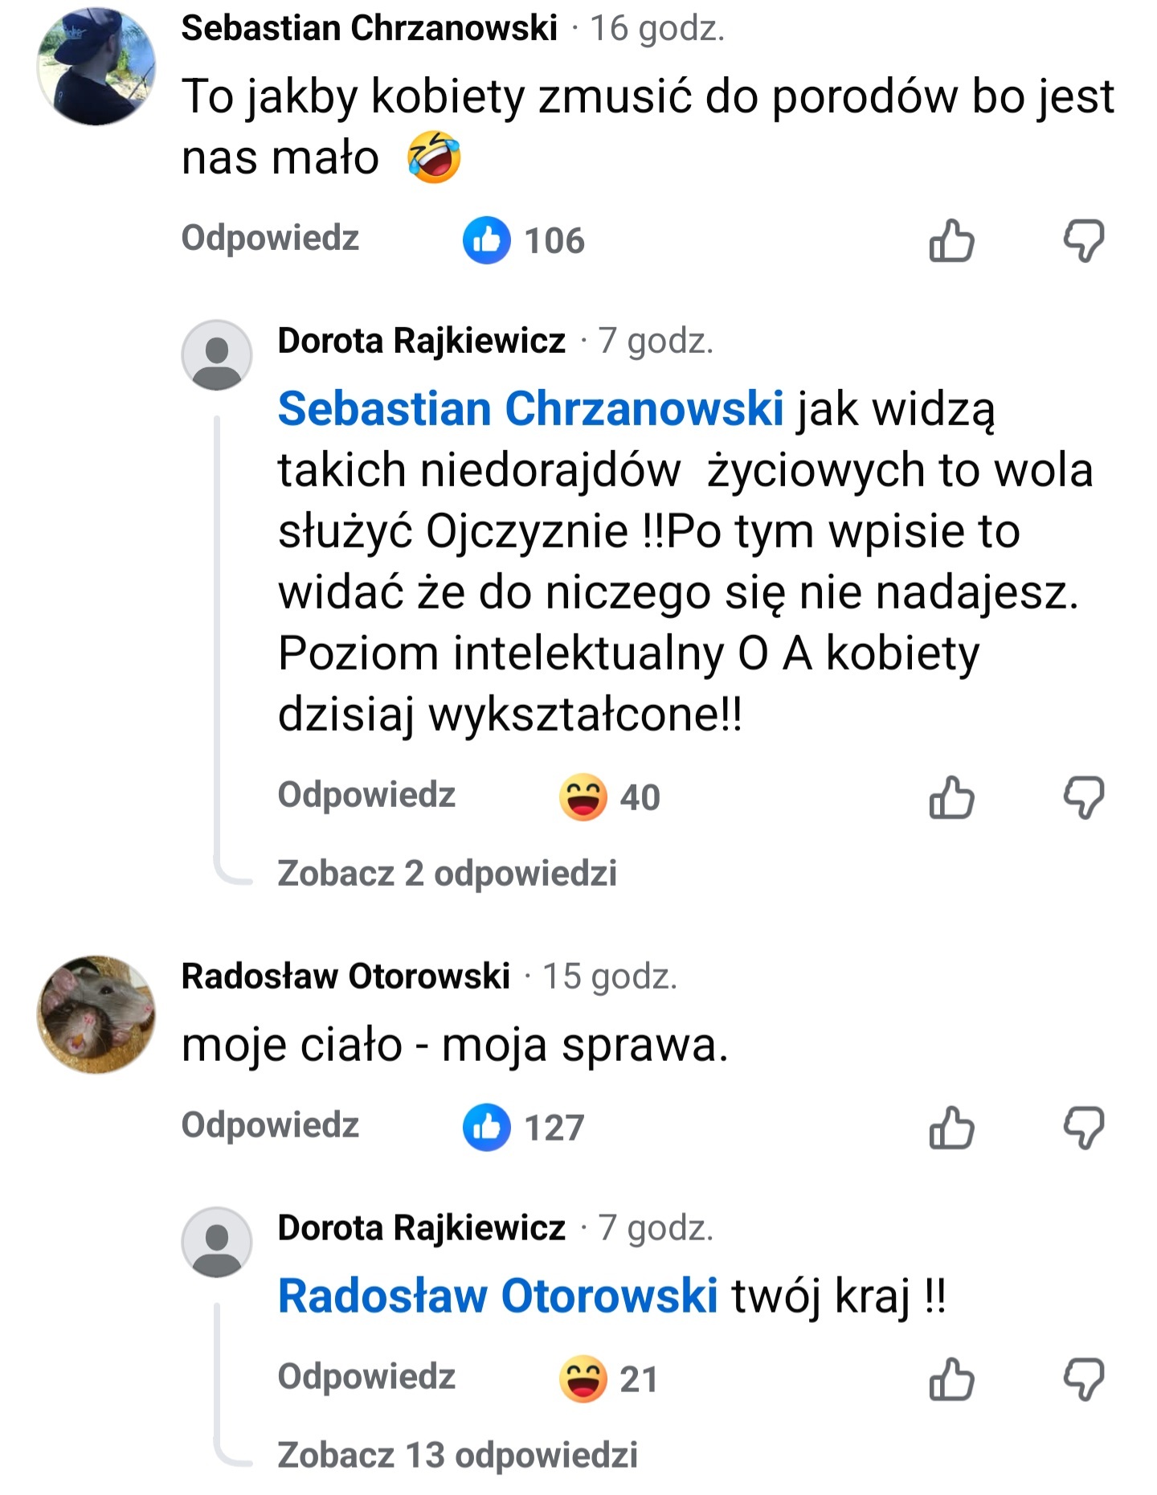The image size is (1157, 1495).
Task: Click Odpowiedz under Radosław Otorowski's comment
Action: pos(270,1124)
